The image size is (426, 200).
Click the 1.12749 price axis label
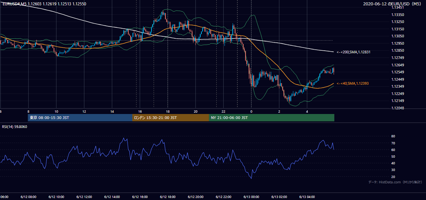coord(398,58)
